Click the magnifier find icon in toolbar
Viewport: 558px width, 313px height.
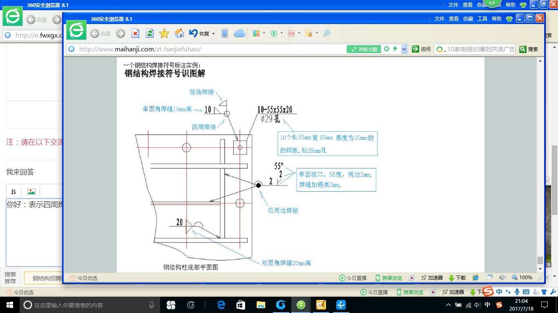coord(326,33)
